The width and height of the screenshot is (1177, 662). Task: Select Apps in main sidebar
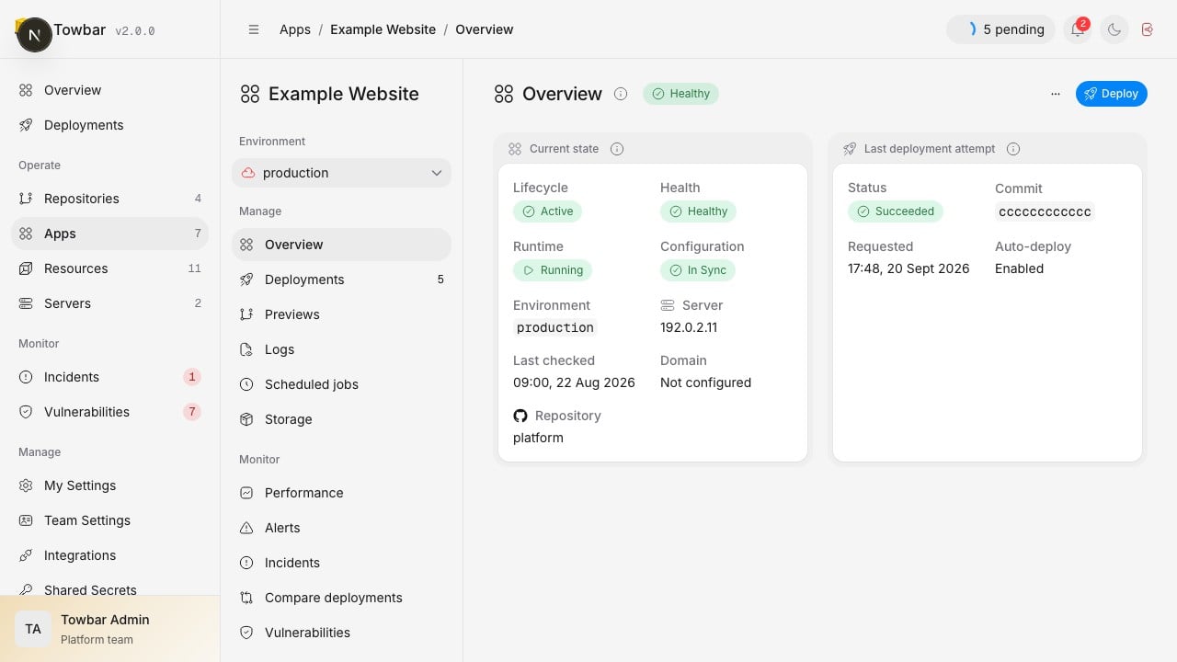(x=109, y=234)
